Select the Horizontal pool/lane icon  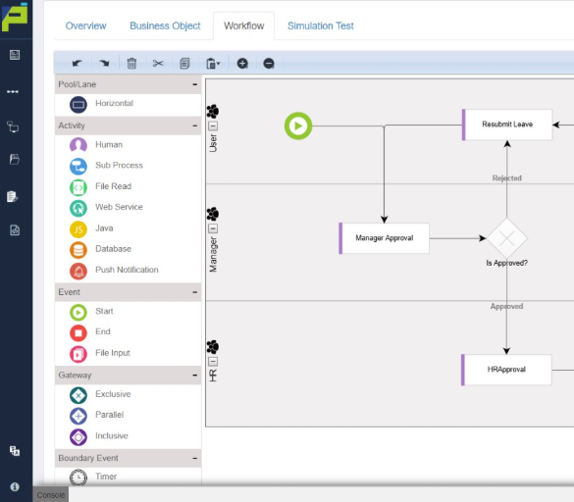point(78,105)
